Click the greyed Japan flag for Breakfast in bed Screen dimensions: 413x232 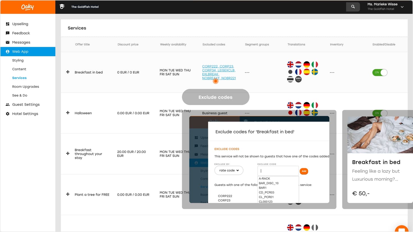pyautogui.click(x=290, y=72)
